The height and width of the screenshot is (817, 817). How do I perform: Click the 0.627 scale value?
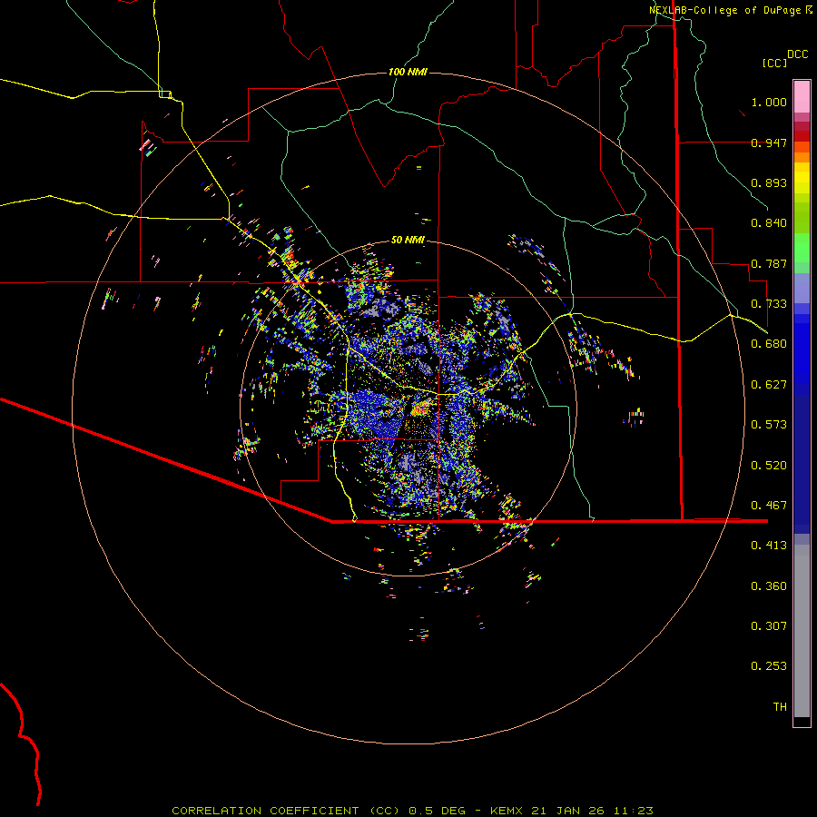[769, 385]
